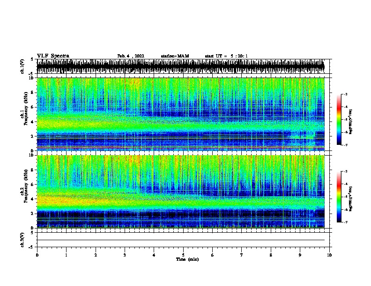Click the "ch.1(V)" axis label
This screenshot has height=286, width=371.
[22, 66]
